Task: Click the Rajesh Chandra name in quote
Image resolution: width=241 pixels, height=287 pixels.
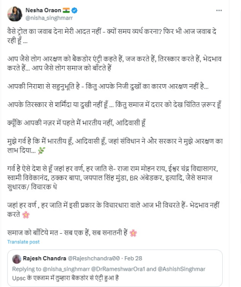Action: coord(44,259)
